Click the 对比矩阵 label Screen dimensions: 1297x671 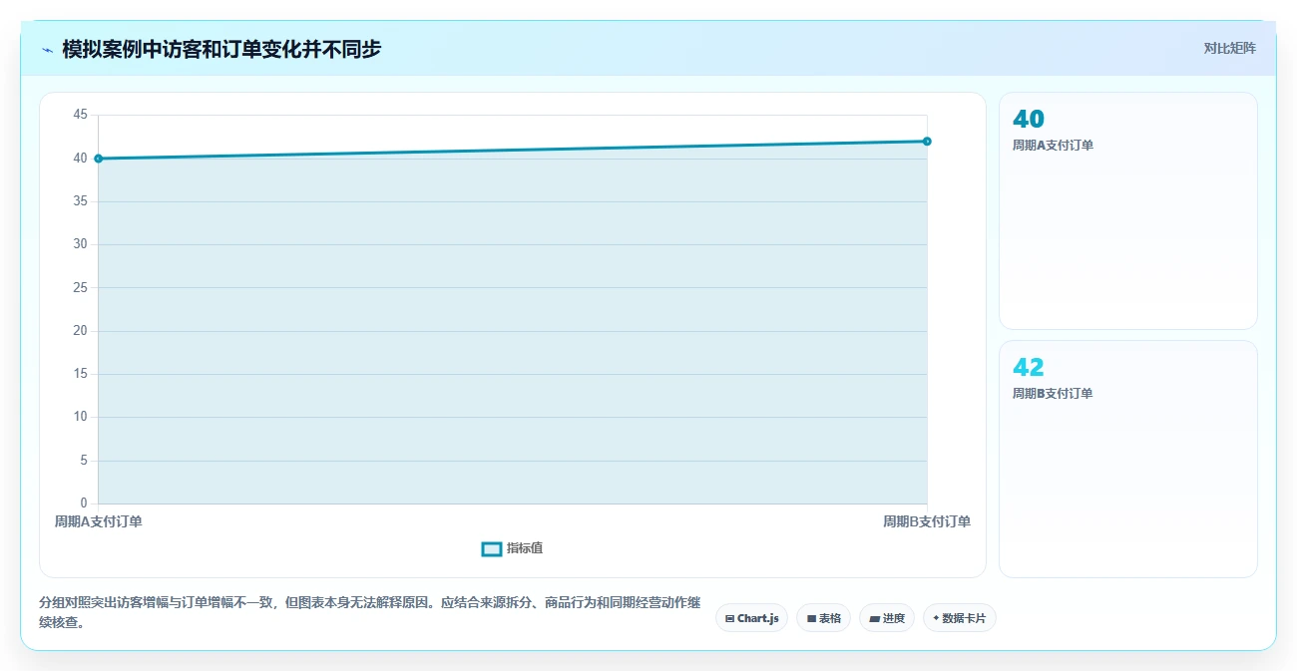point(1230,48)
